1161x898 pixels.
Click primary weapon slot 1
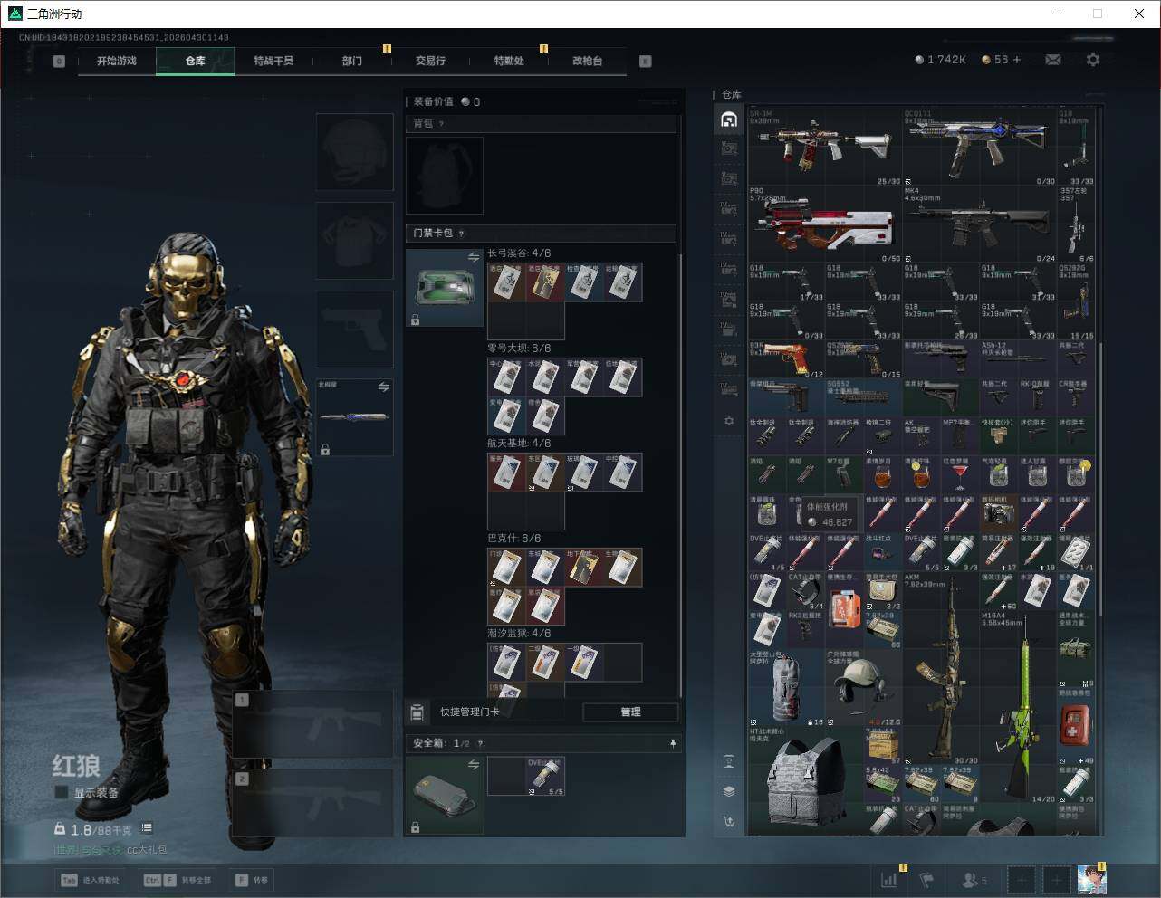[x=313, y=724]
